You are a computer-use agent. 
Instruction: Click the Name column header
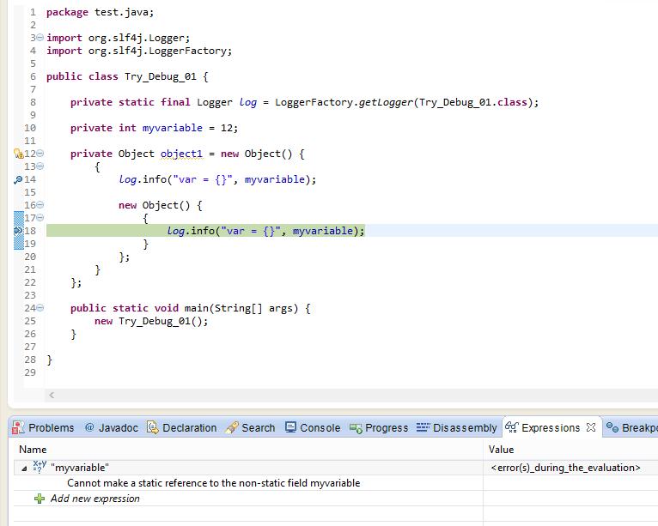tap(33, 450)
